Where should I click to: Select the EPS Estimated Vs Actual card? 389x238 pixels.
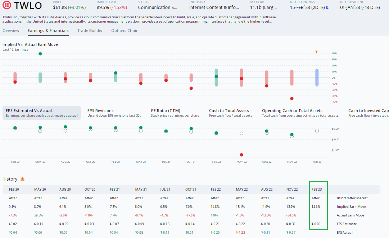click(42, 113)
